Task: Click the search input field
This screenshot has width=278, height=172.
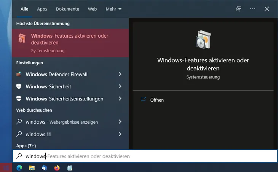Action: (x=145, y=156)
